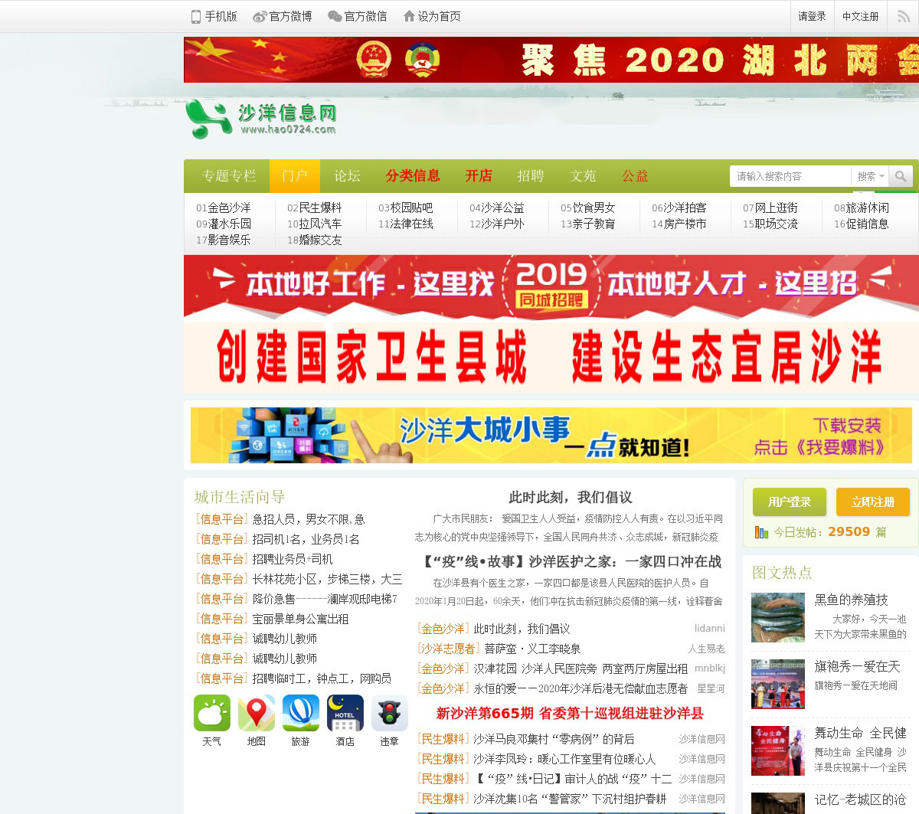The height and width of the screenshot is (814, 919).
Task: Open post 沙洋马良邓集村"零病例"的背后
Action: pyautogui.click(x=554, y=739)
